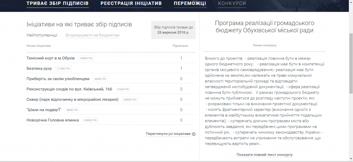The width and height of the screenshot is (353, 162).
Task: Switch to 'Реєстрація ініціатив' tab
Action: click(131, 3)
